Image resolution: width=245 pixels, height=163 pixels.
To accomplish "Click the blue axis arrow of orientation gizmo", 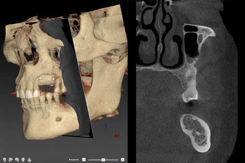I will click(x=106, y=125).
